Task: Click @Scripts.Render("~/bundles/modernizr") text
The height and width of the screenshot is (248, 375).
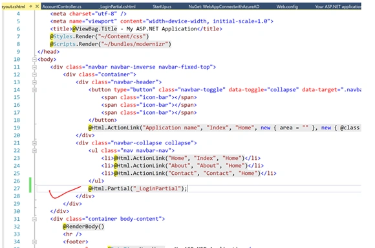Action: coord(111,44)
